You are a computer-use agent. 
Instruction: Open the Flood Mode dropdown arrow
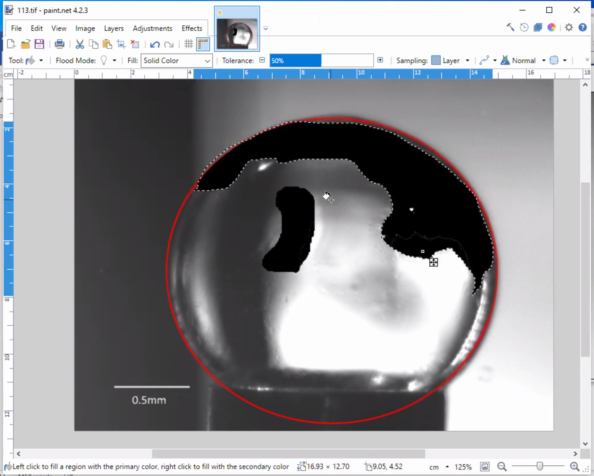[114, 60]
